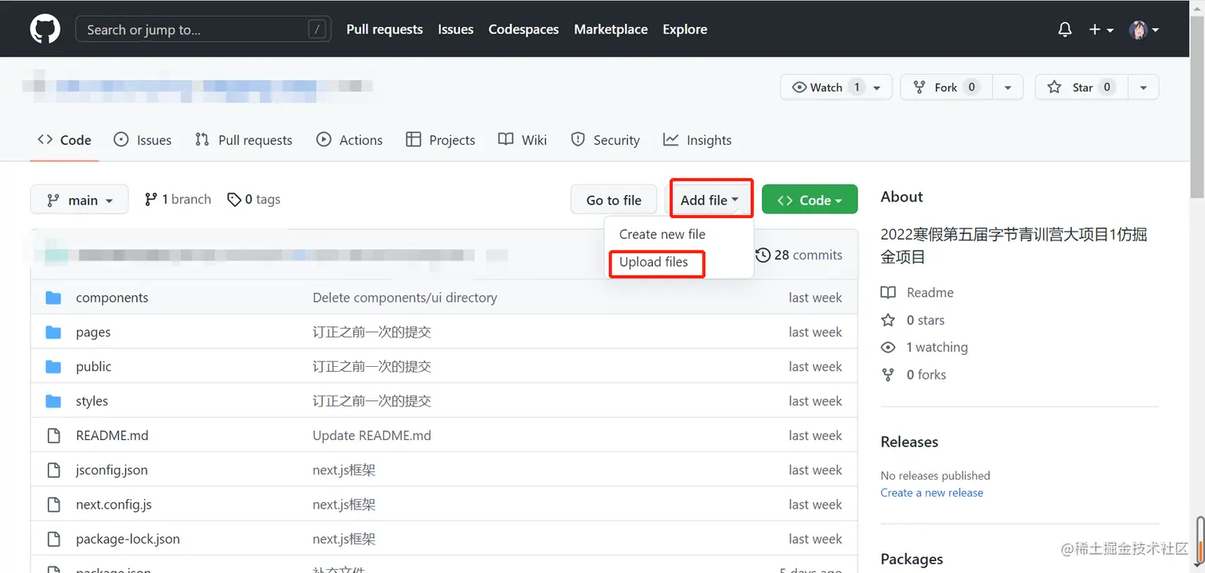The height and width of the screenshot is (573, 1205).
Task: Open the notifications bell
Action: point(1065,29)
